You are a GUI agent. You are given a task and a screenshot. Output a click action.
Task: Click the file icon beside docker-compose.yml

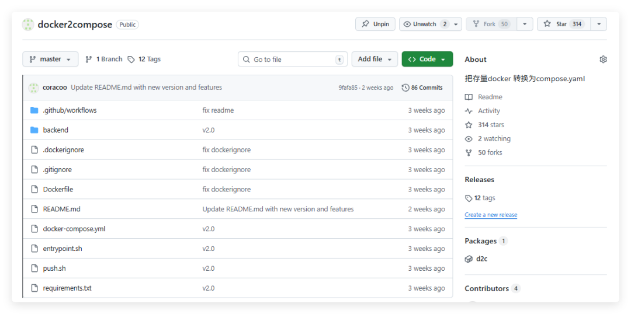(x=34, y=229)
